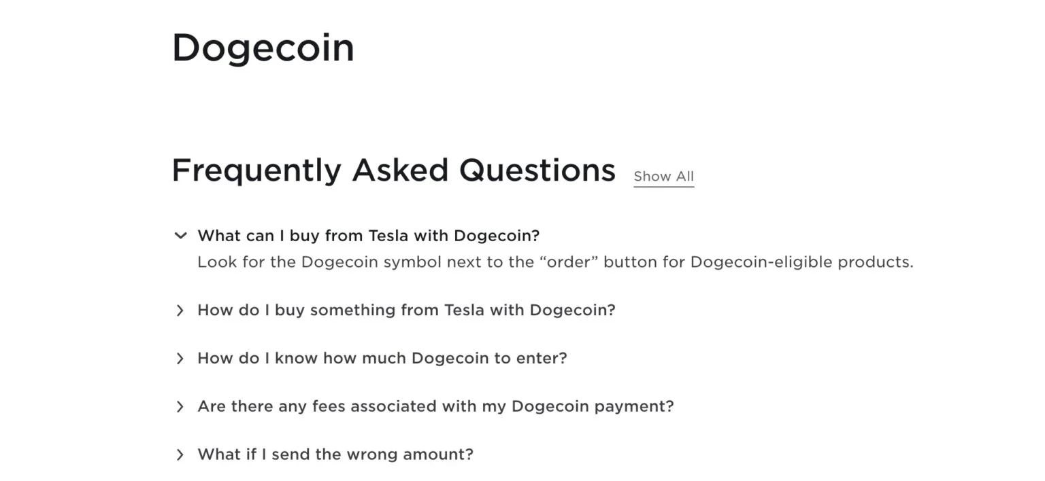The image size is (1045, 481).
Task: Click the Show All link
Action: click(x=663, y=177)
